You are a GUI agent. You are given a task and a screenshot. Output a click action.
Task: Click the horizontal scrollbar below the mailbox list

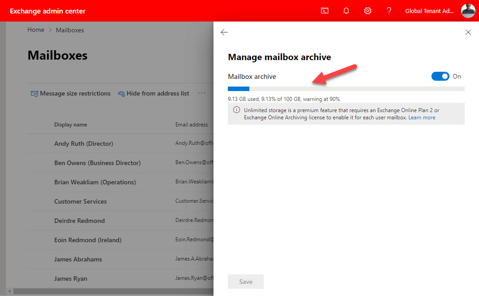pyautogui.click(x=108, y=292)
